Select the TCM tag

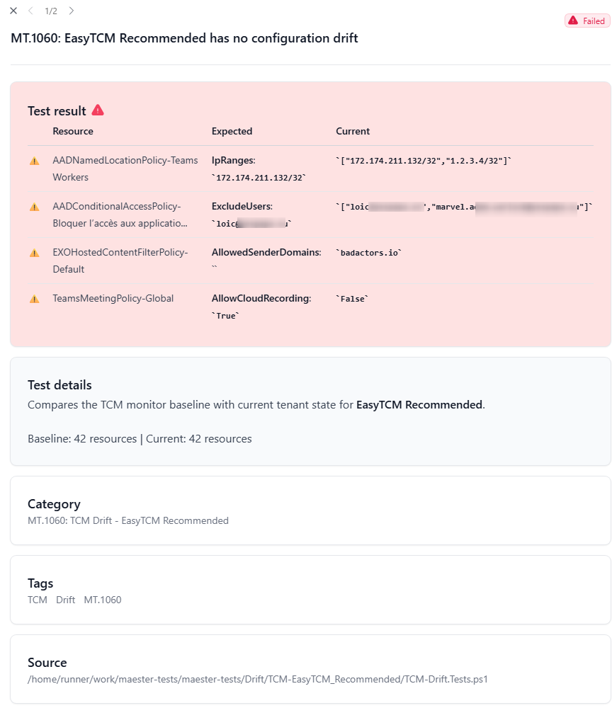coord(38,600)
